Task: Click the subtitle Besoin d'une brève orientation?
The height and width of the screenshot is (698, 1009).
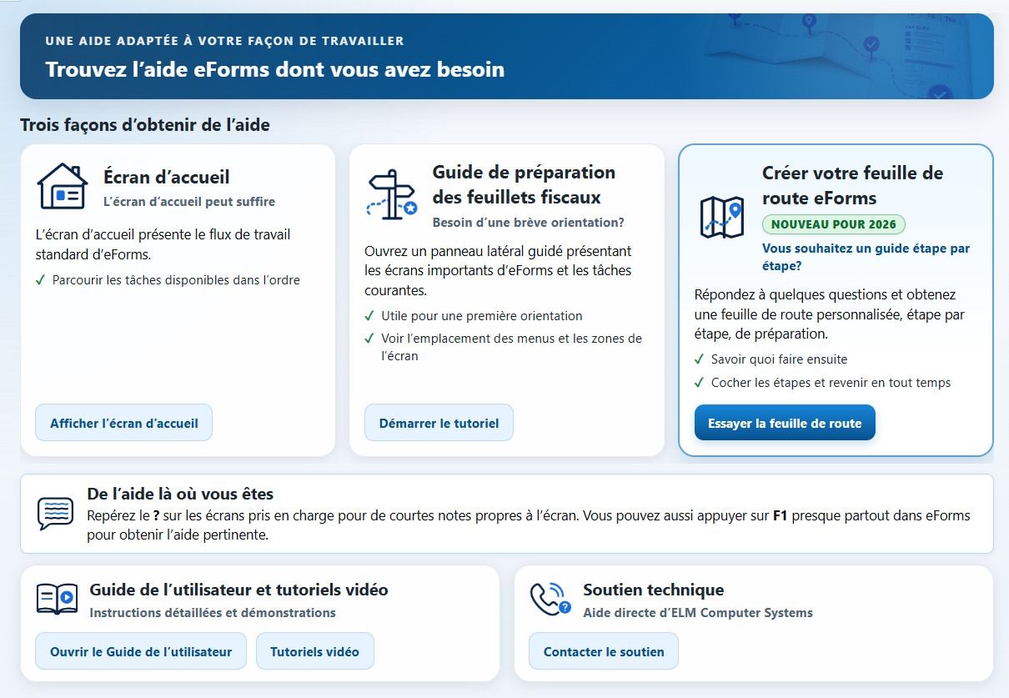Action: pos(529,223)
